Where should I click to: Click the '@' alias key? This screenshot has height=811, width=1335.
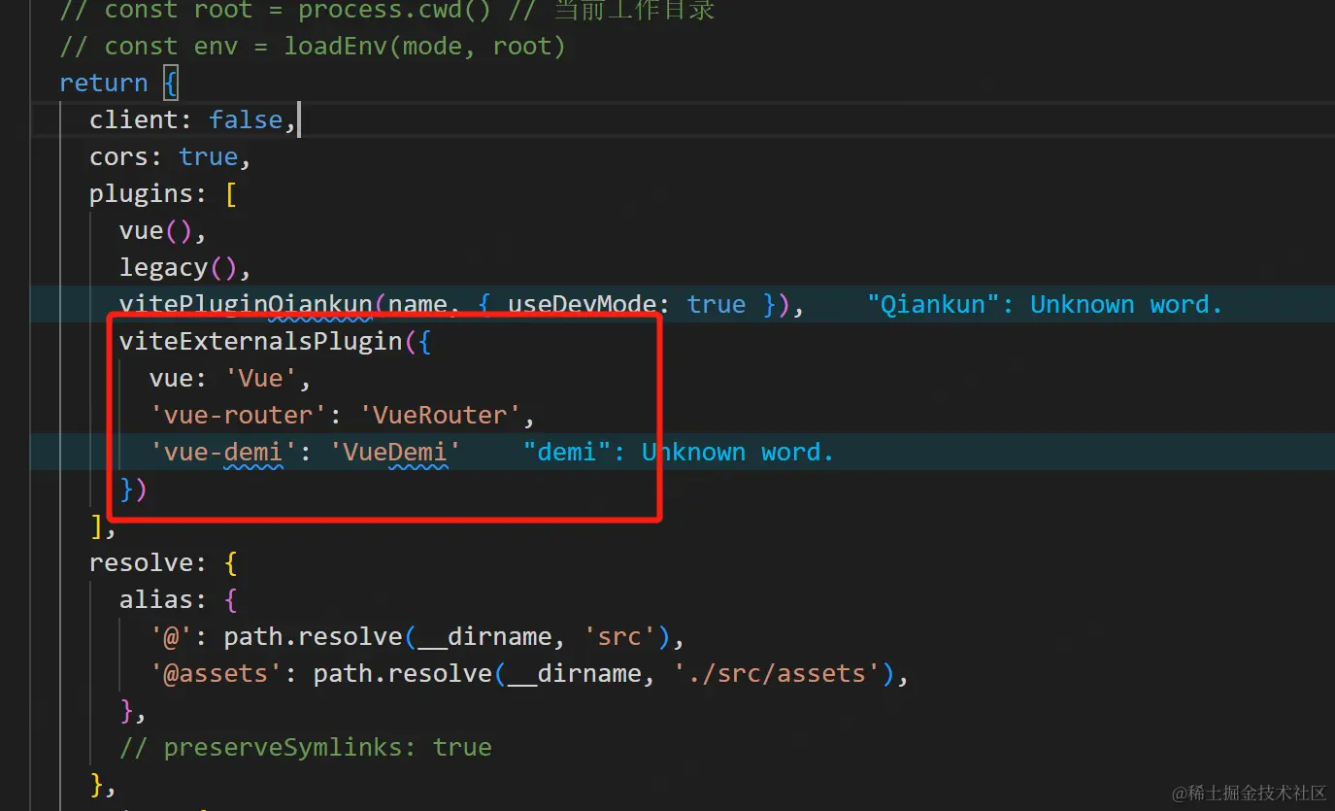point(171,636)
